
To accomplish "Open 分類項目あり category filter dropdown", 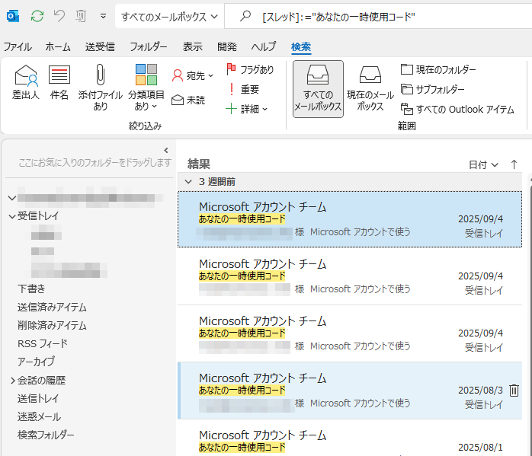I will pyautogui.click(x=146, y=88).
